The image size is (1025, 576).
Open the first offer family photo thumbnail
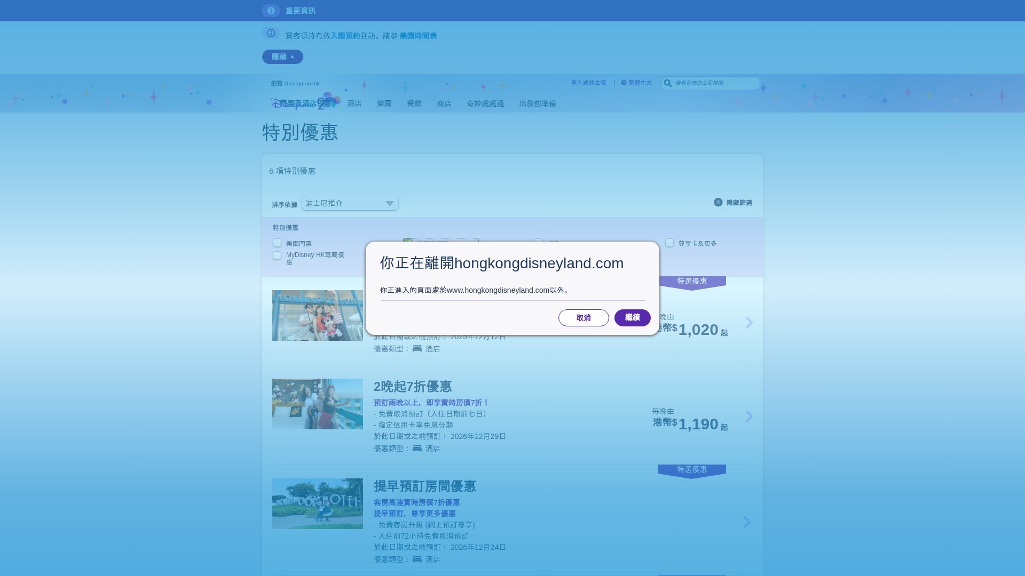[x=318, y=315]
